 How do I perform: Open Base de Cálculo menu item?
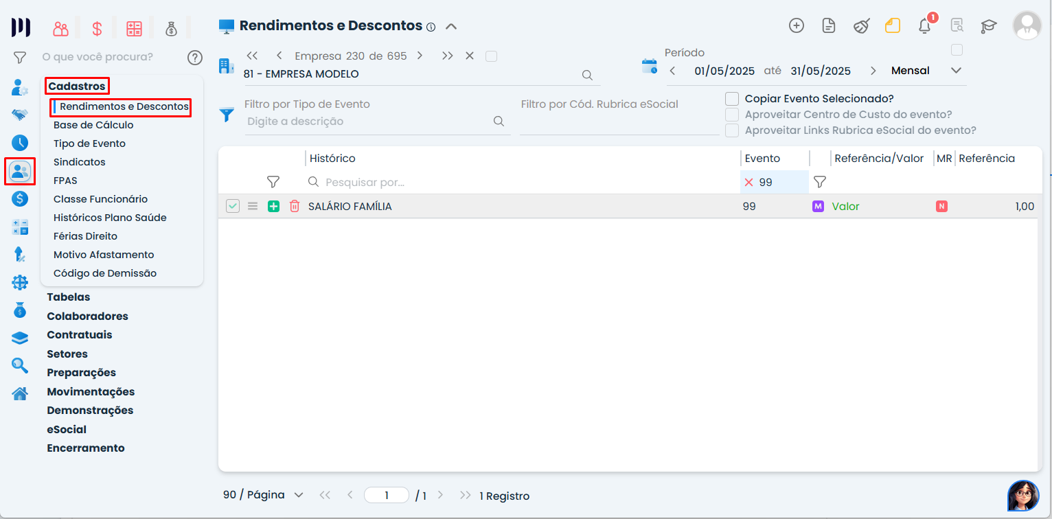93,125
